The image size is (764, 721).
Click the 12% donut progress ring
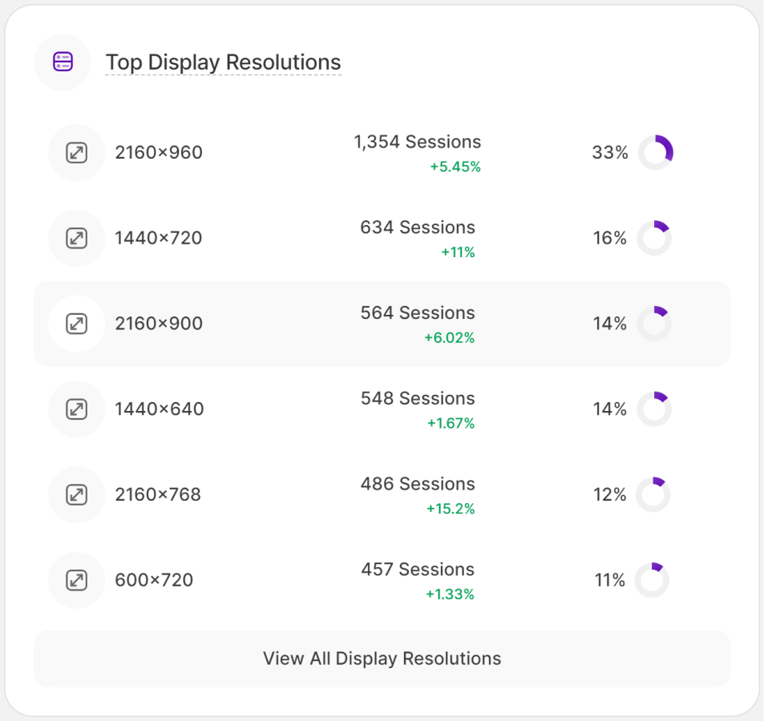click(653, 494)
